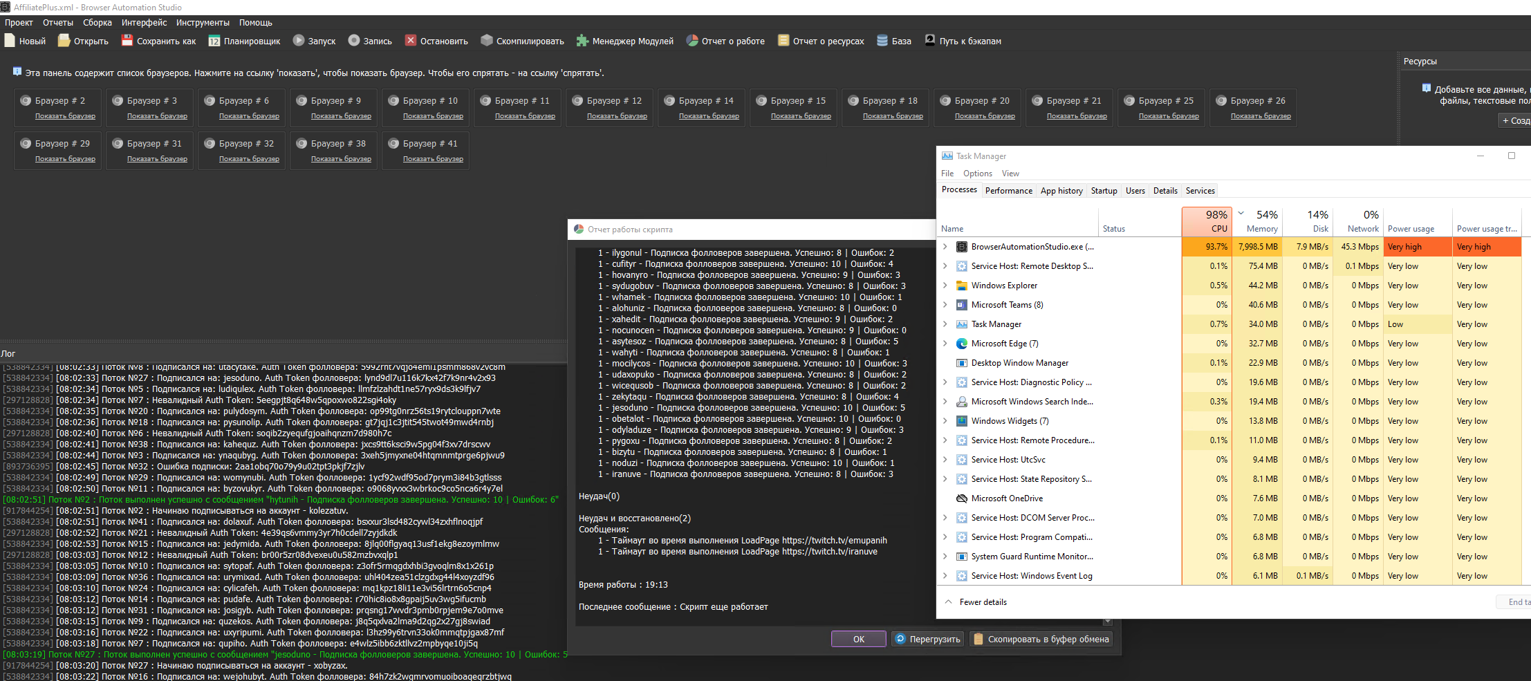Open Менеджер Модулей puzzle icon

pos(582,41)
